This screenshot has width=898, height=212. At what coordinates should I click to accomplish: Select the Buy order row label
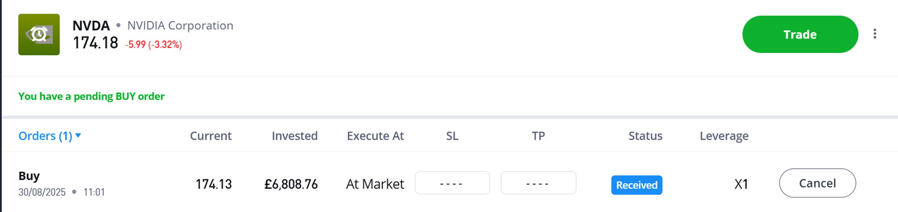tap(29, 176)
